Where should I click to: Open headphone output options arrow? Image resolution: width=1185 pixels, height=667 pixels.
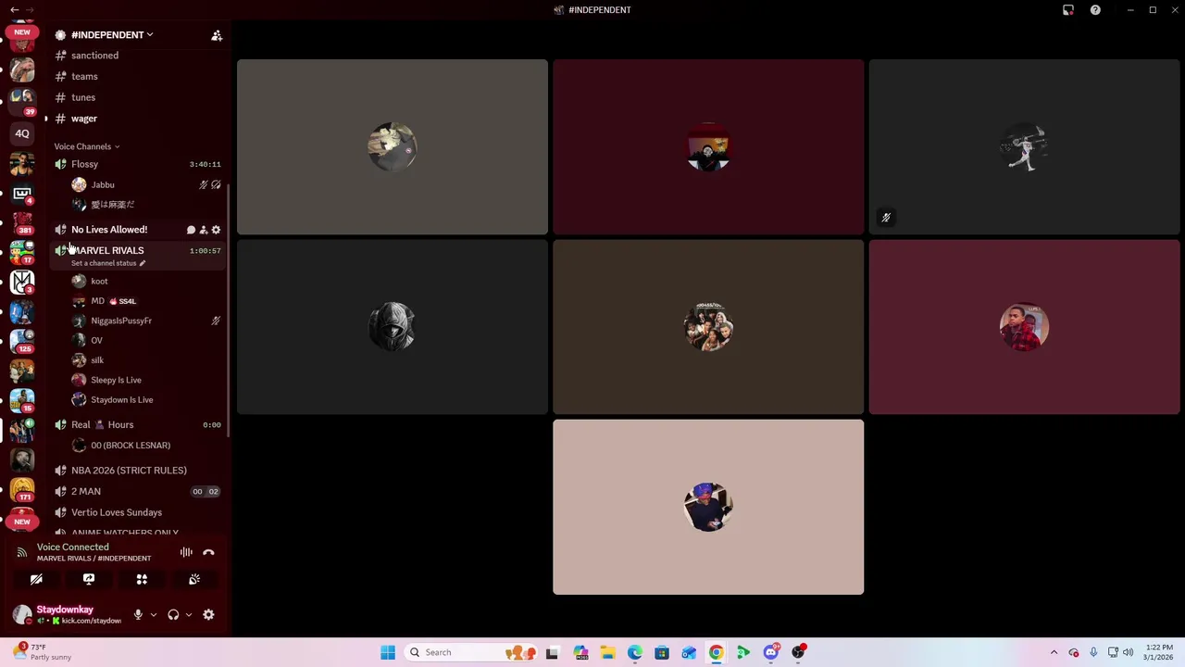pyautogui.click(x=189, y=614)
